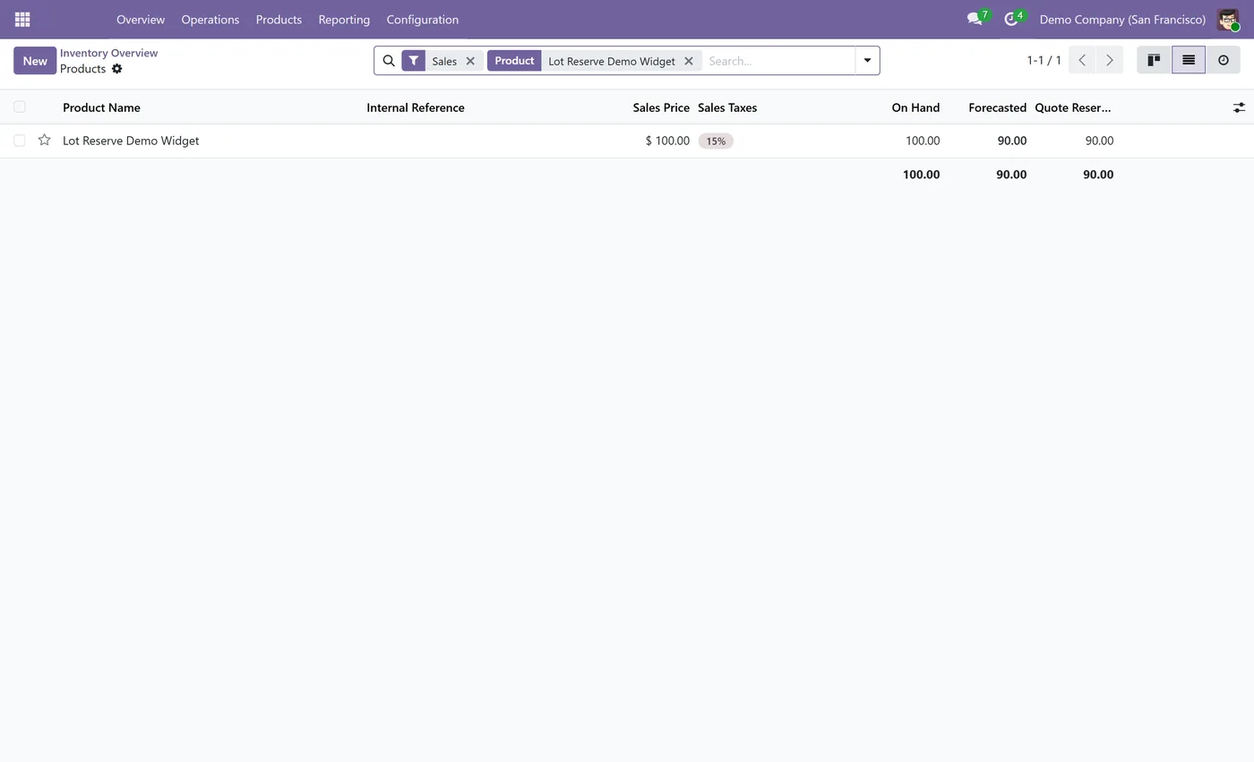Screen dimensions: 1254x762
Task: Expand the search options dropdown arrow
Action: click(x=867, y=61)
